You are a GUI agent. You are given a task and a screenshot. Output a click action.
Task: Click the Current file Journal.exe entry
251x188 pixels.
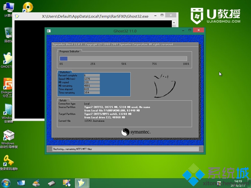94,121
